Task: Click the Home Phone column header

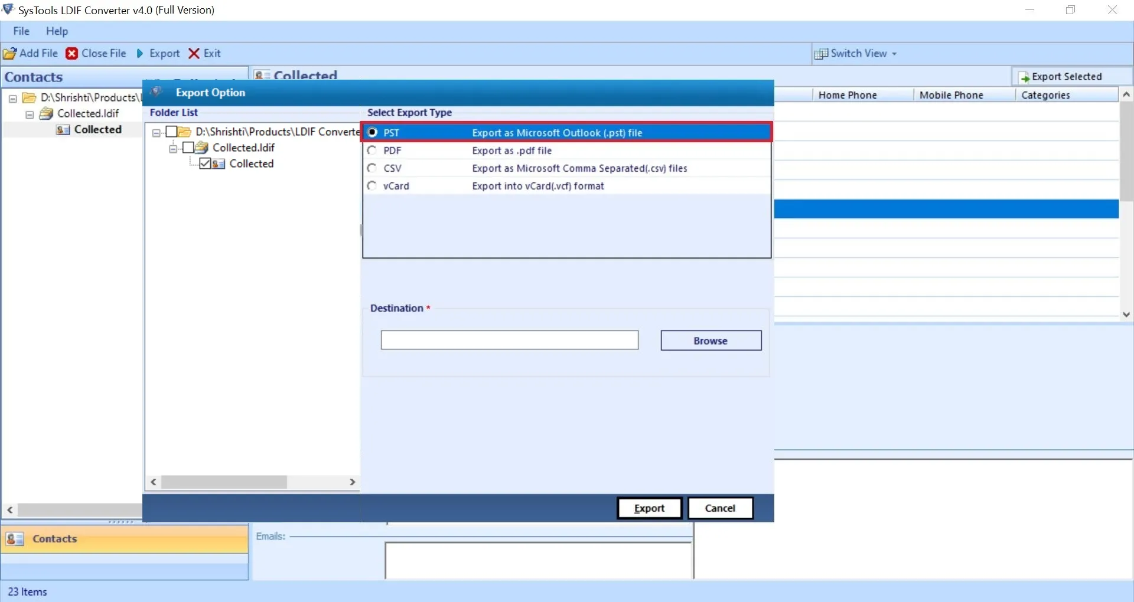Action: click(x=863, y=95)
